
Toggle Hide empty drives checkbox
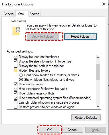(15, 84)
